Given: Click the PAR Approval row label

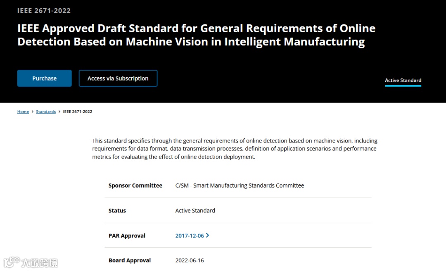Looking at the screenshot, I should pyautogui.click(x=127, y=235).
